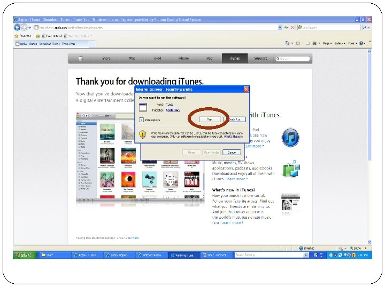Click the 'Click here' download trouble link
Viewport: 385px width, 288px height.
click(x=132, y=238)
